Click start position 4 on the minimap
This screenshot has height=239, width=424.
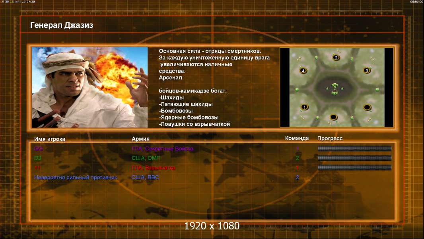(303, 71)
